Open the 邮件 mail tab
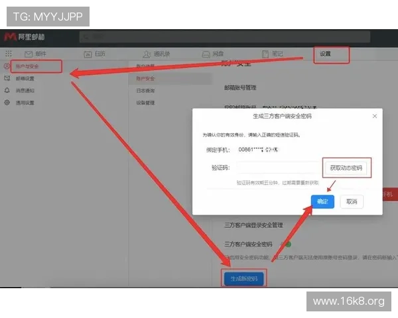The image size is (398, 318). (40, 54)
